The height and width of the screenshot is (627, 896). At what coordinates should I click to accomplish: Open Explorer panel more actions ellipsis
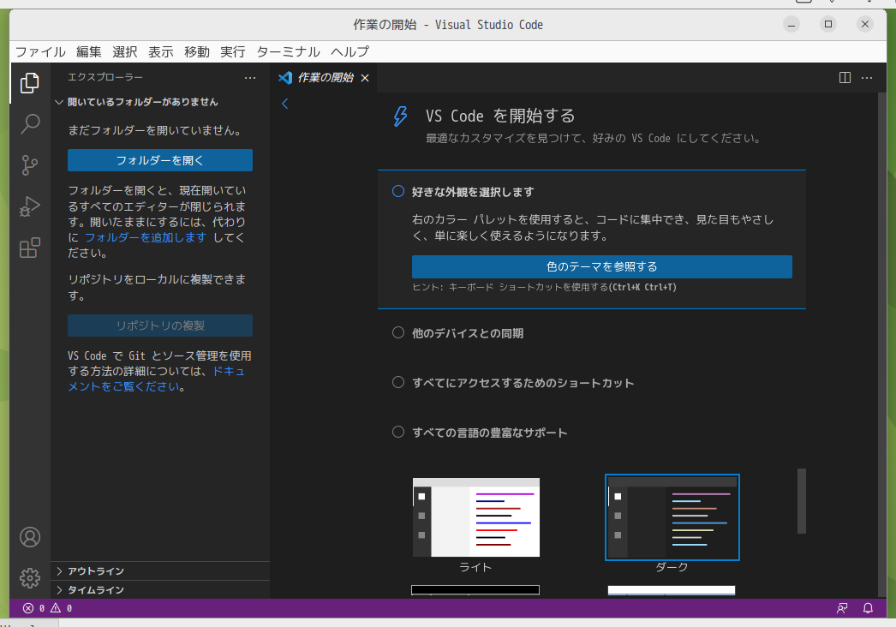pos(250,78)
